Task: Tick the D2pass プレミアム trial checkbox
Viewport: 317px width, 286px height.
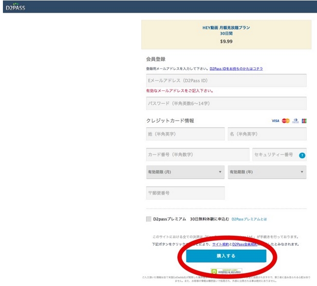Action: coord(149,219)
